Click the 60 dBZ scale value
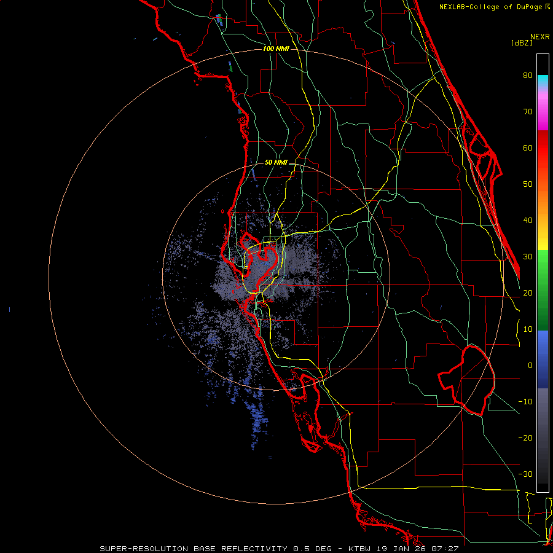The image size is (553, 553). click(528, 147)
